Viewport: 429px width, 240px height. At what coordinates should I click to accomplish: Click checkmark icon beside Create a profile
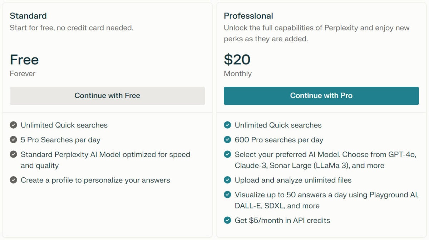[13, 180]
